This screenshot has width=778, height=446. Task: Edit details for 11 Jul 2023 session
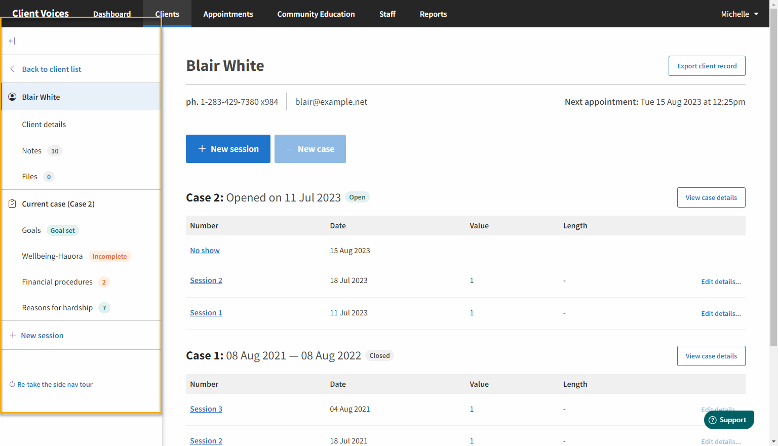[x=721, y=313]
